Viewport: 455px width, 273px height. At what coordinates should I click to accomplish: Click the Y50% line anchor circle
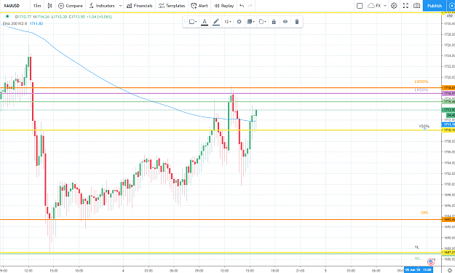pyautogui.click(x=425, y=129)
